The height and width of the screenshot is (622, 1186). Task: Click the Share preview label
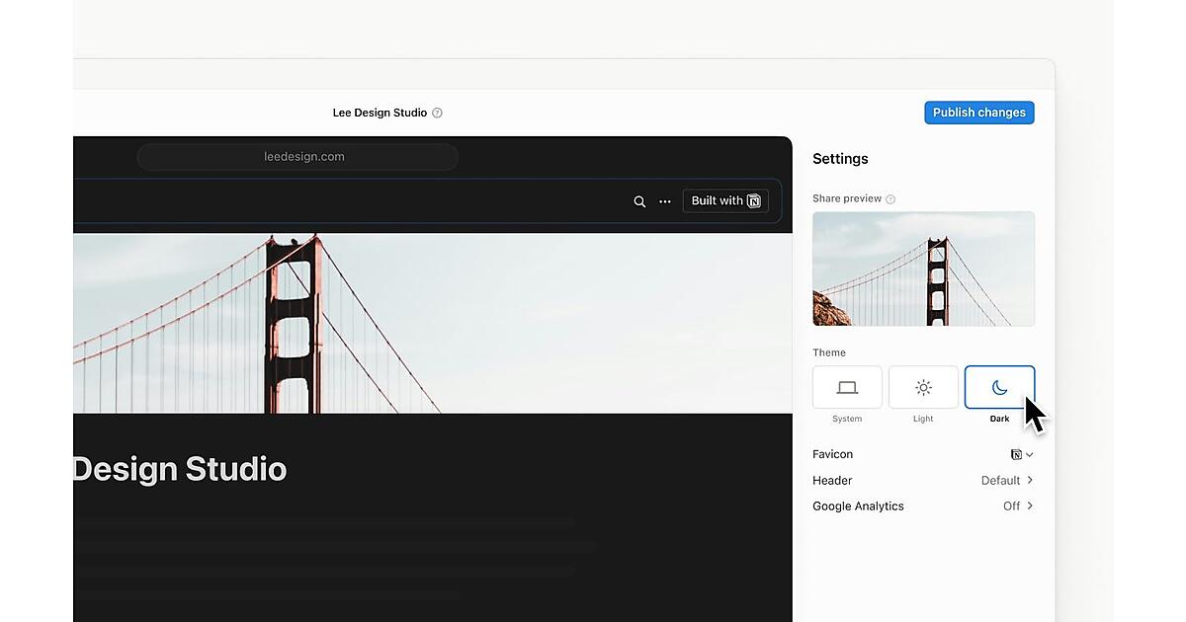click(847, 198)
